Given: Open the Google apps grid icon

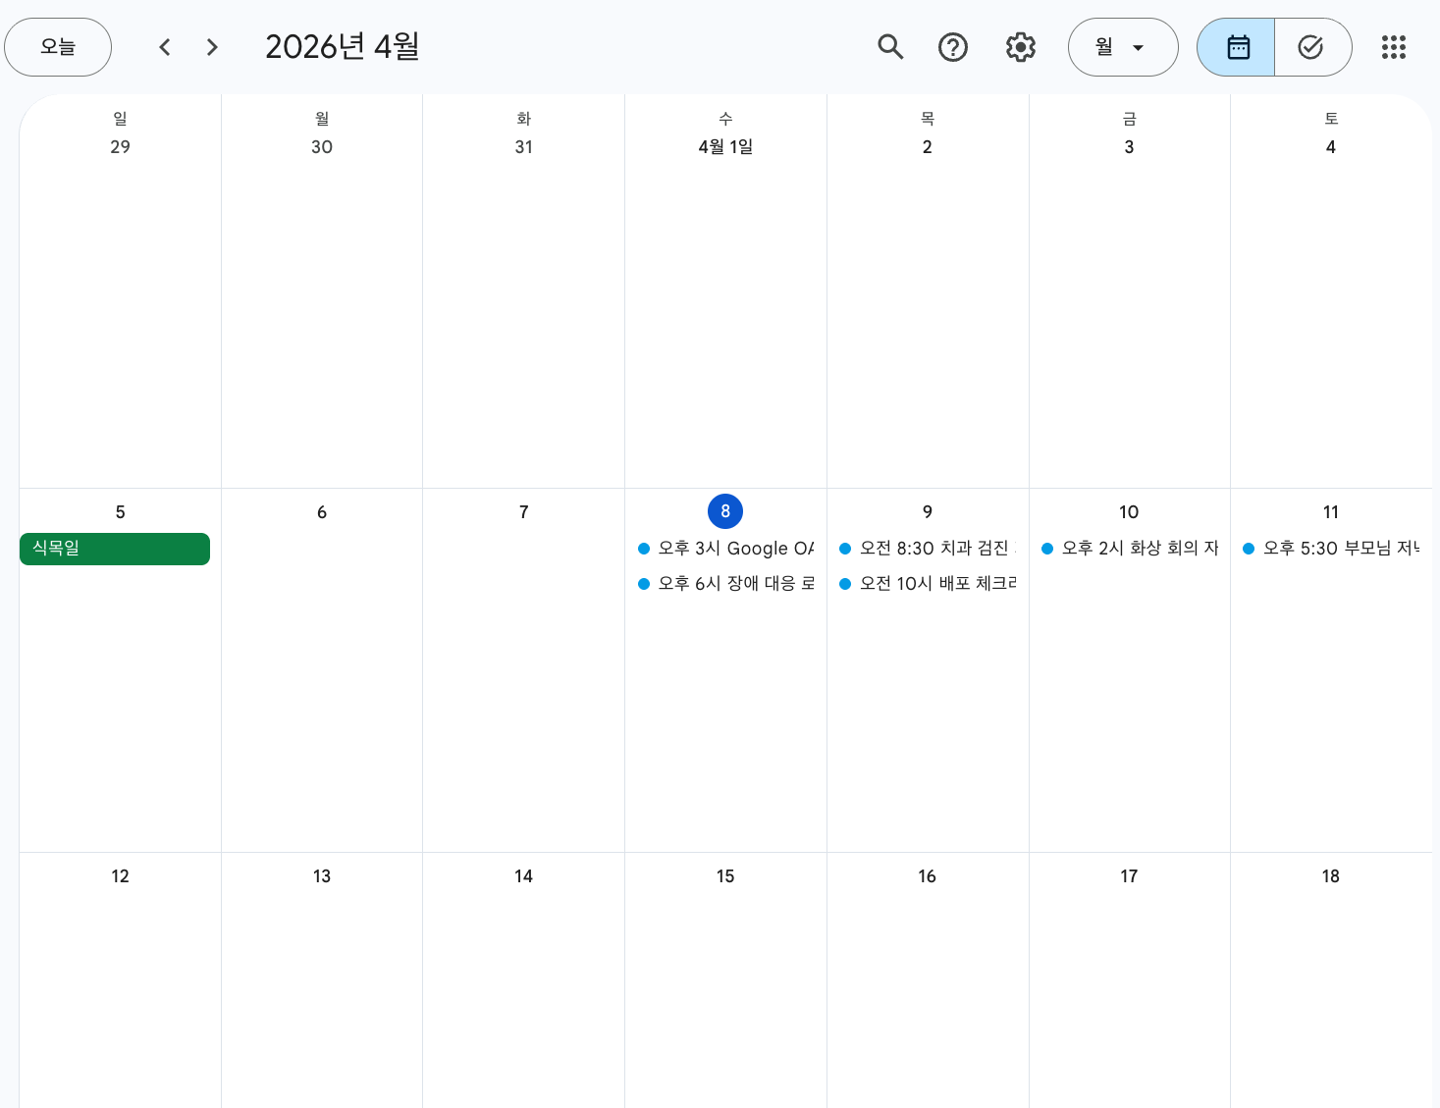Looking at the screenshot, I should [1394, 47].
